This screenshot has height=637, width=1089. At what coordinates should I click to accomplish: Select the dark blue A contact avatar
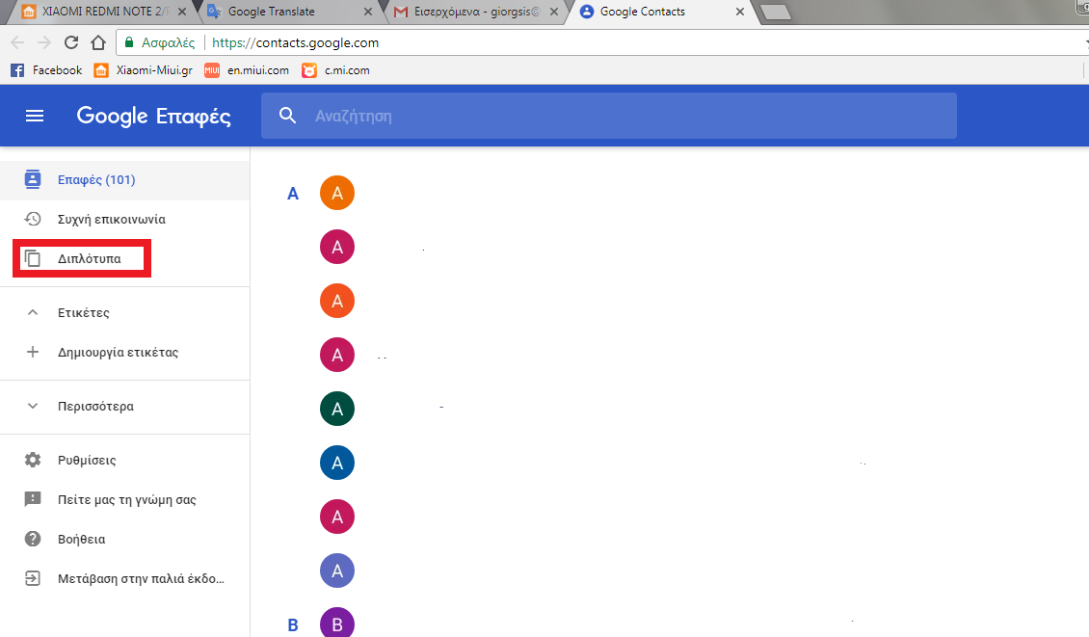tap(337, 463)
